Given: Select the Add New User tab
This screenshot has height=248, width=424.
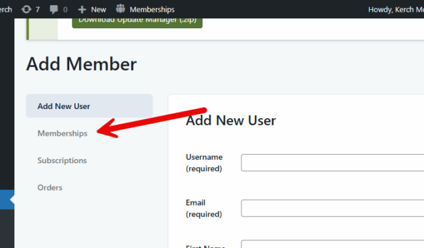Looking at the screenshot, I should pyautogui.click(x=89, y=106).
